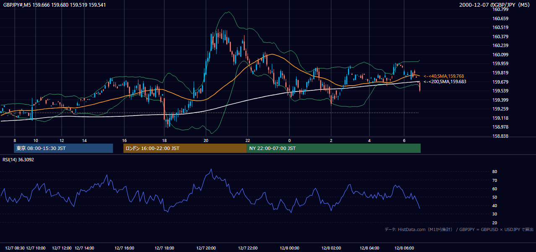Click the bottom date label '12/7 10:00'
Screen dimensions: 536x252
(x=36, y=248)
